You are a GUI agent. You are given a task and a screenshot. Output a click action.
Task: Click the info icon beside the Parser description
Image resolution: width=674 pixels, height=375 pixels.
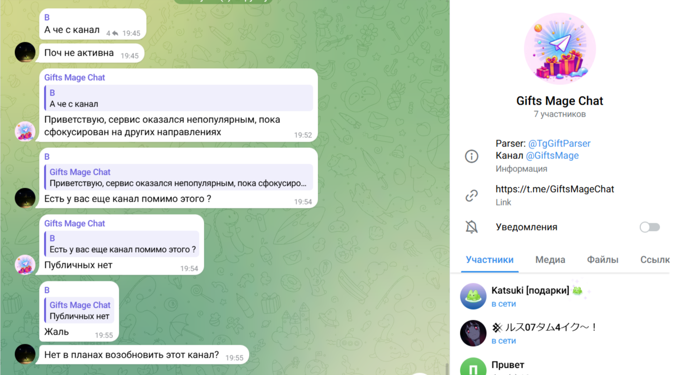[471, 156]
